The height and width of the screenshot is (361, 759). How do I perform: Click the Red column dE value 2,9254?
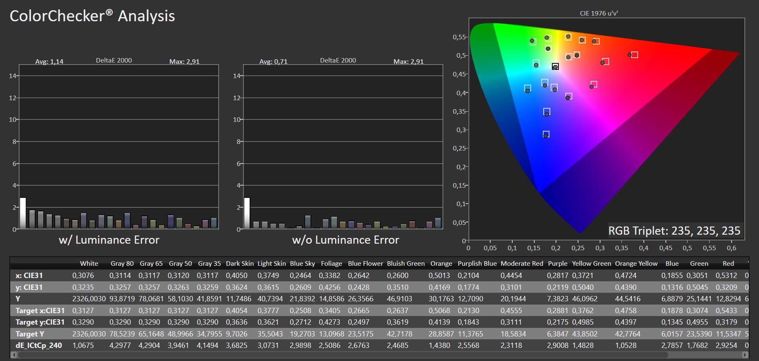(x=726, y=345)
